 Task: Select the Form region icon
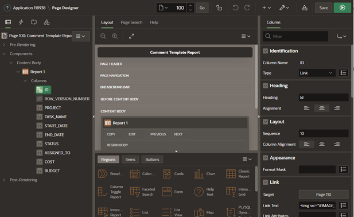[x=167, y=192]
